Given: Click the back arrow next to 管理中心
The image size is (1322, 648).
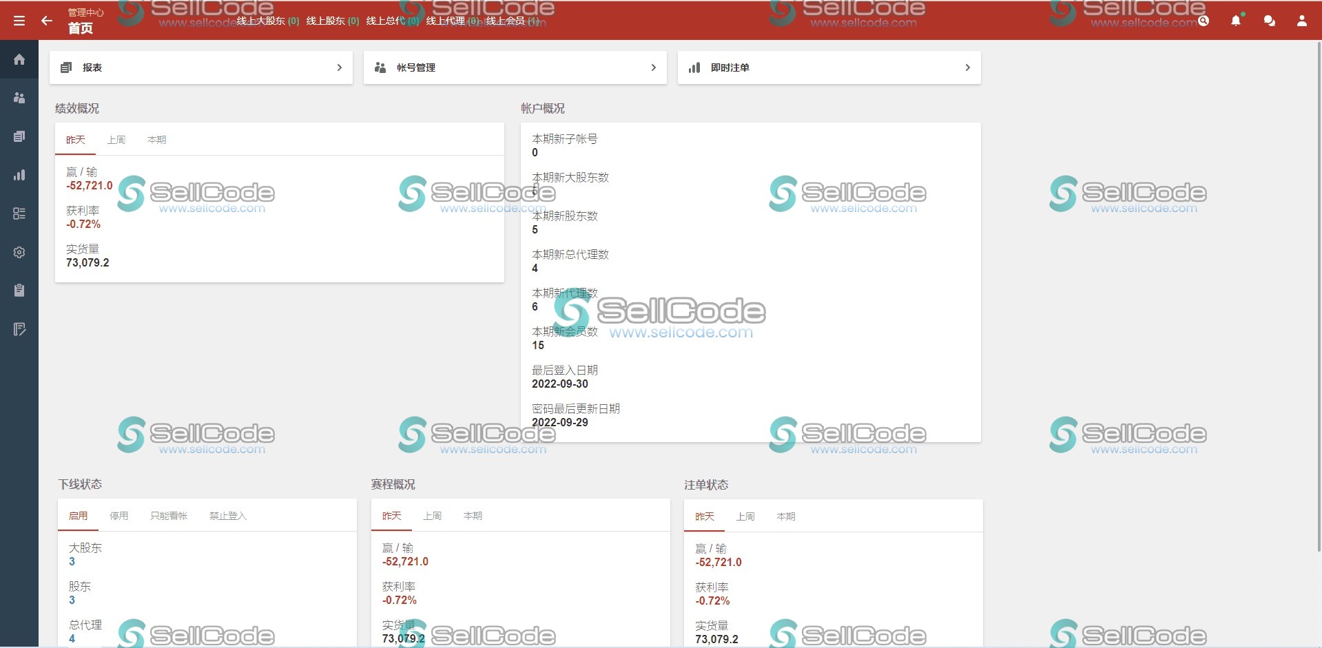Looking at the screenshot, I should pyautogui.click(x=46, y=21).
